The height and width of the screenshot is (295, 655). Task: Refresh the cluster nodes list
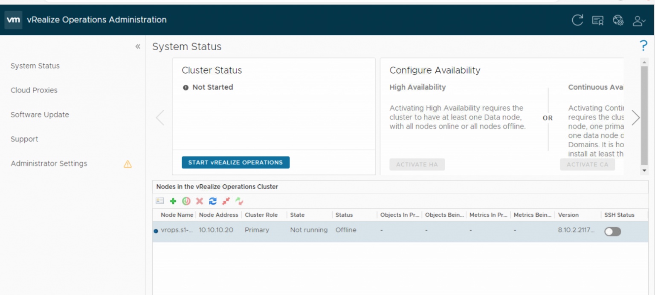coord(212,201)
